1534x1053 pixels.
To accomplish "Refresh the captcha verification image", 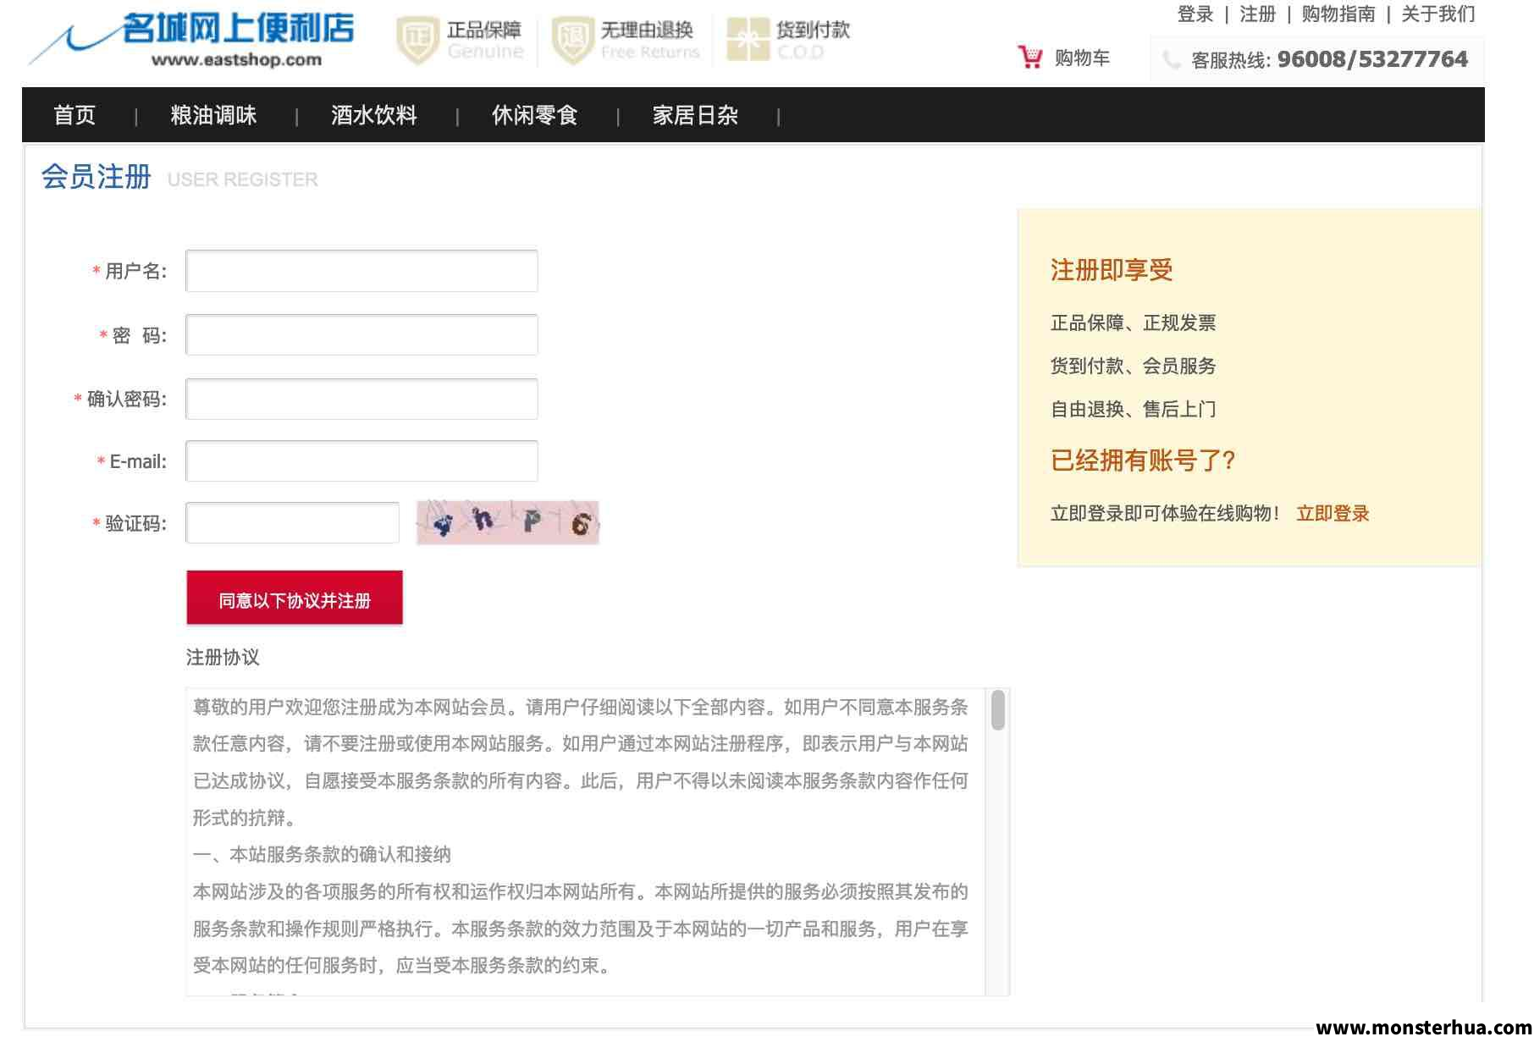I will point(508,522).
